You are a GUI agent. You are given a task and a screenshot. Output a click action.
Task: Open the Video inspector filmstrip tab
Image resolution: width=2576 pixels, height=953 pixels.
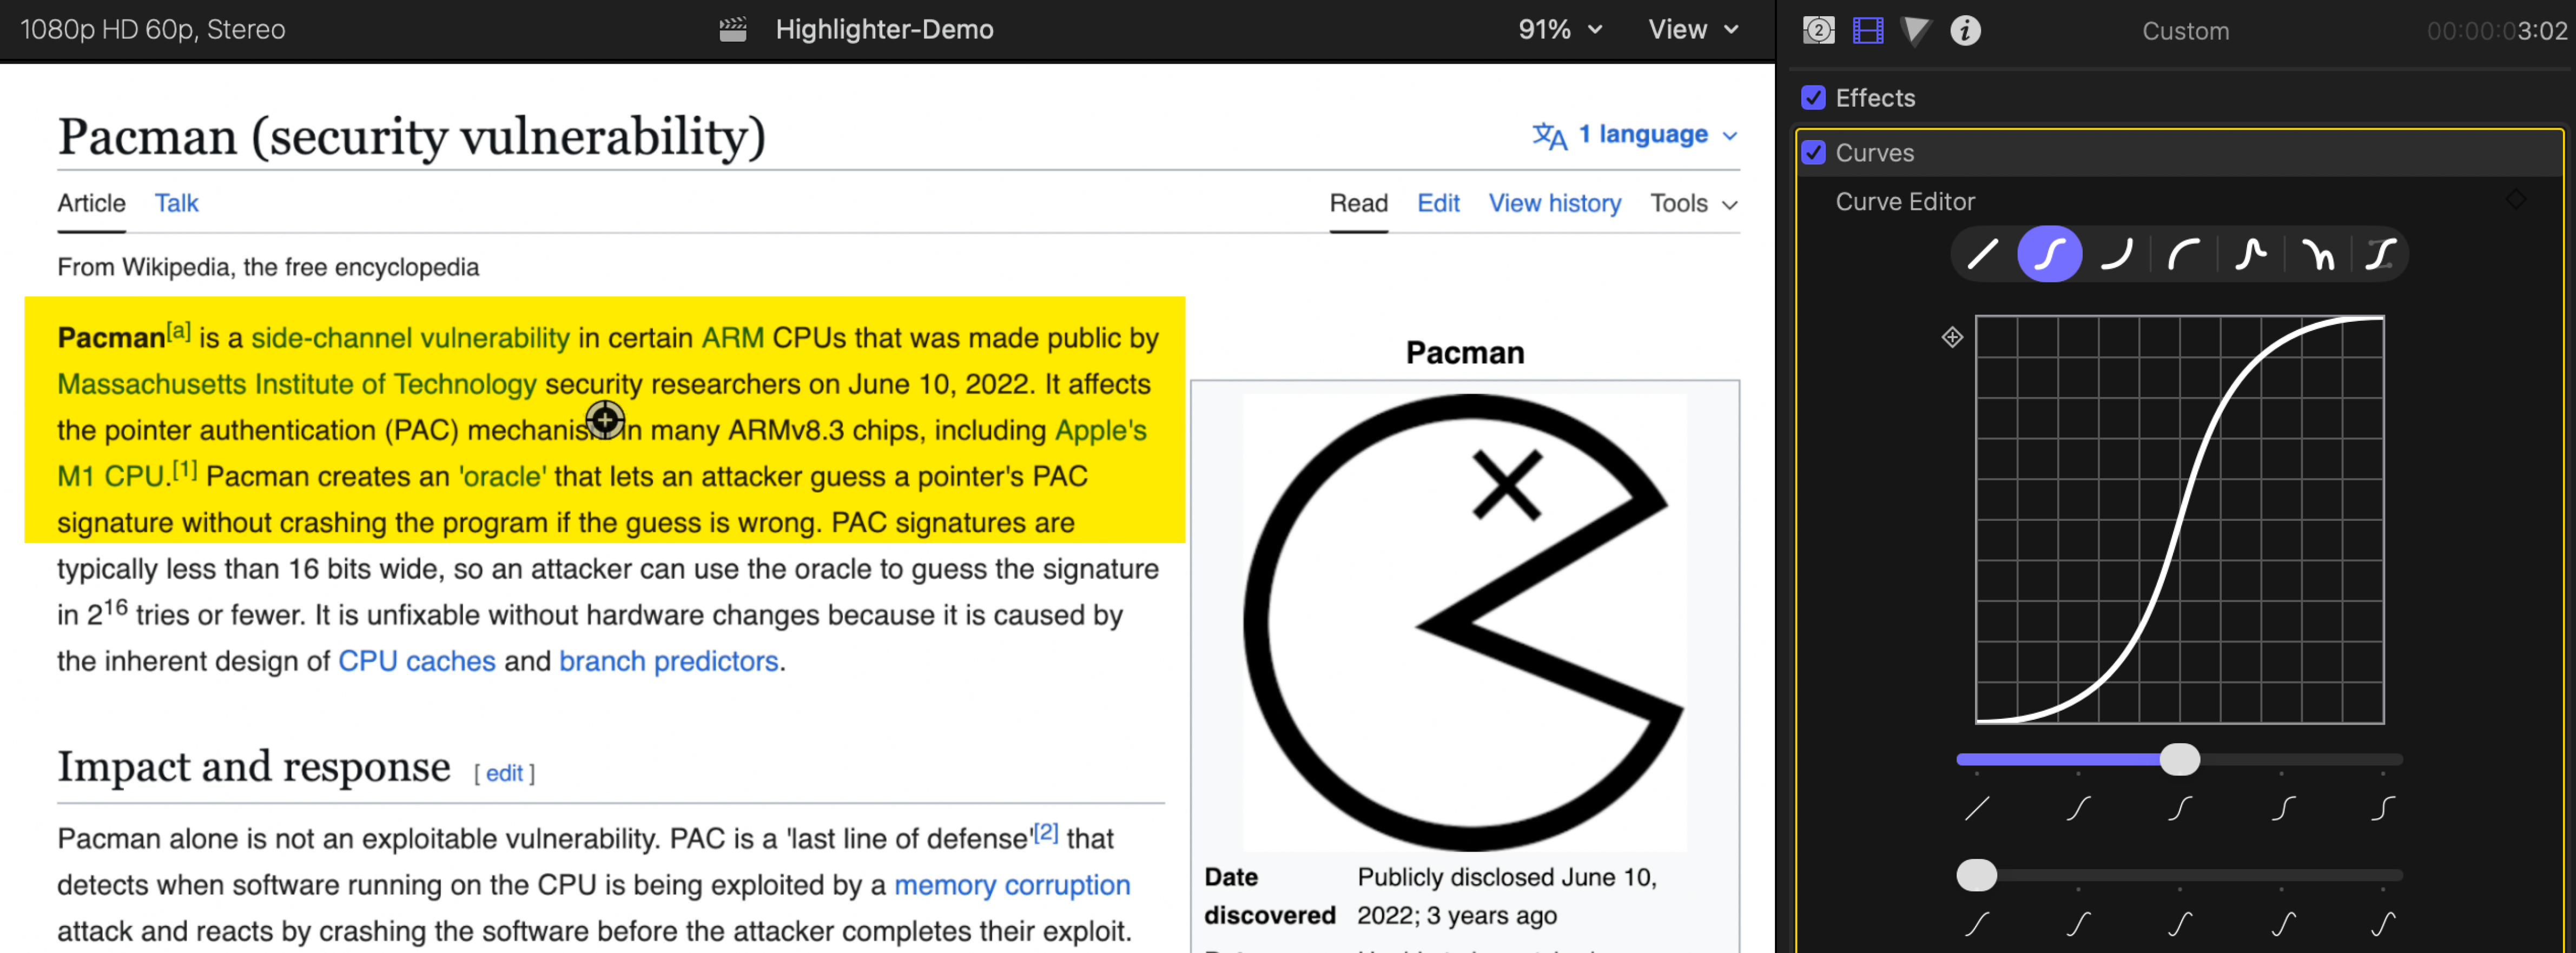click(x=1867, y=30)
